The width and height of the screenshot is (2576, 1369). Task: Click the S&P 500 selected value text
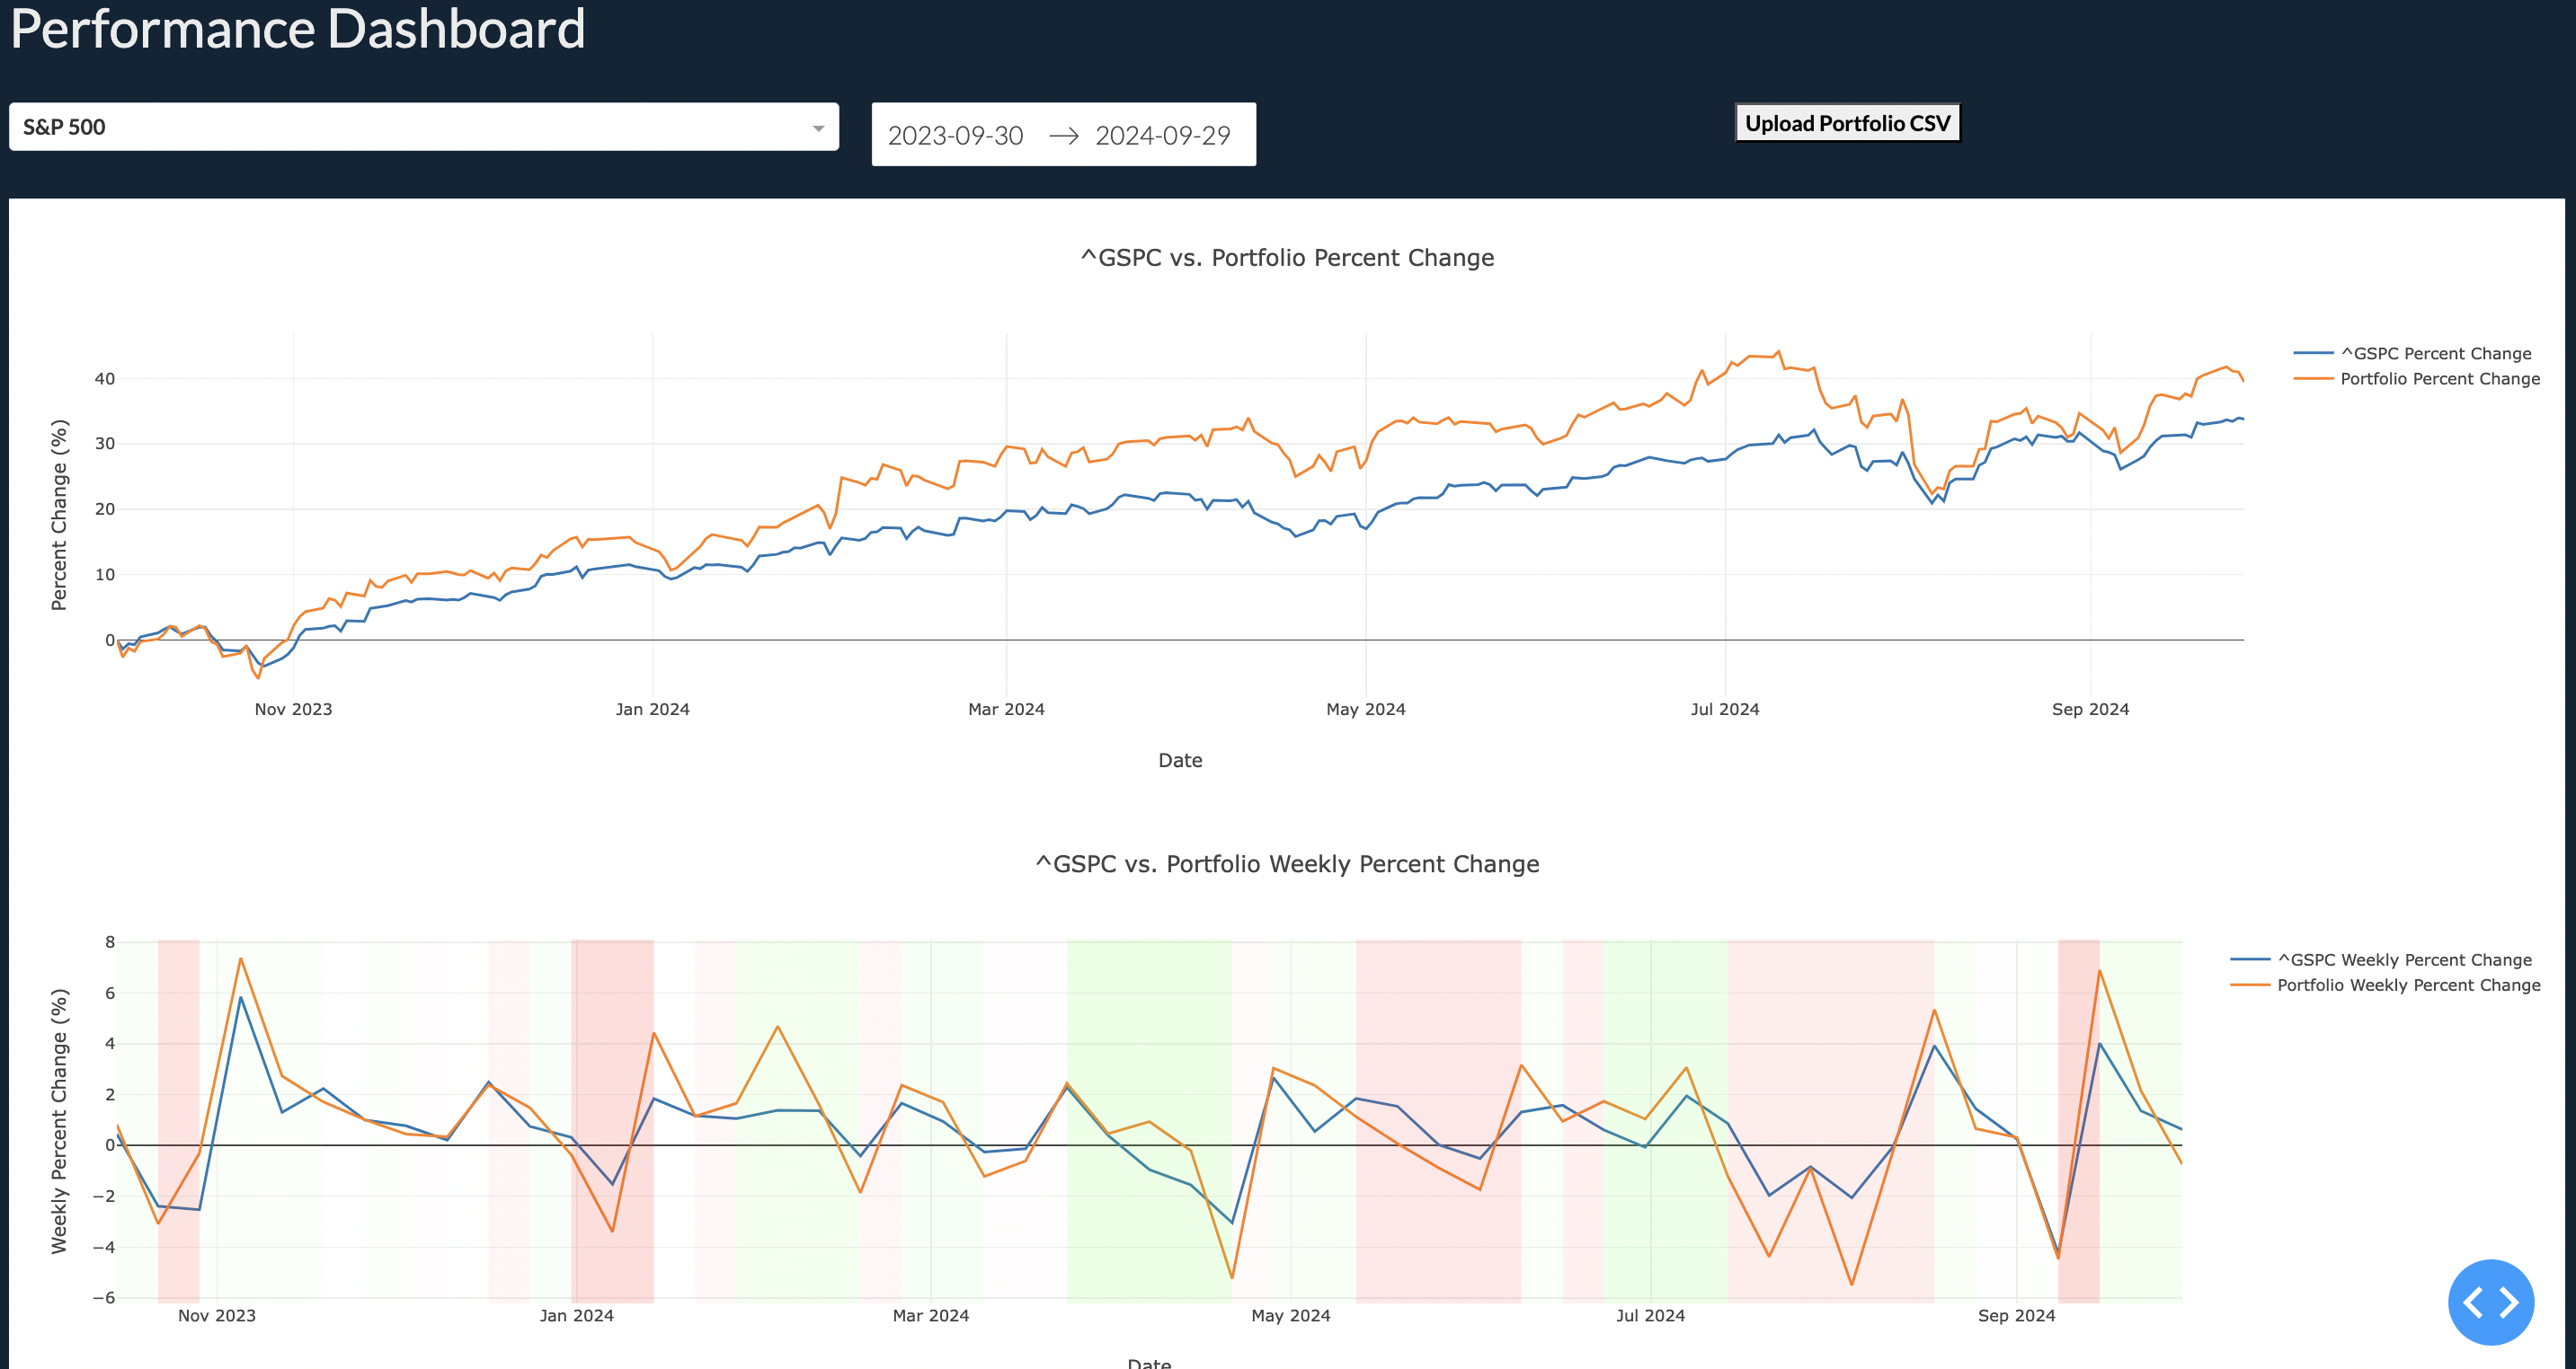pyautogui.click(x=64, y=128)
